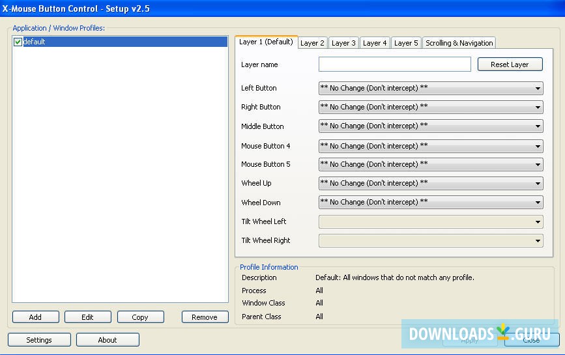The width and height of the screenshot is (565, 355).
Task: Open the Left Button dropdown
Action: (431, 88)
